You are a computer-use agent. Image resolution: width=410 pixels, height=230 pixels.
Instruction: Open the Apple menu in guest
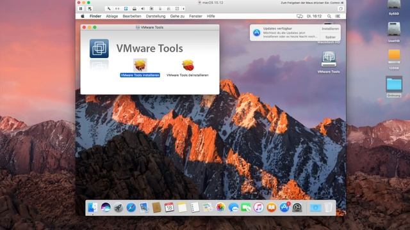click(x=83, y=16)
